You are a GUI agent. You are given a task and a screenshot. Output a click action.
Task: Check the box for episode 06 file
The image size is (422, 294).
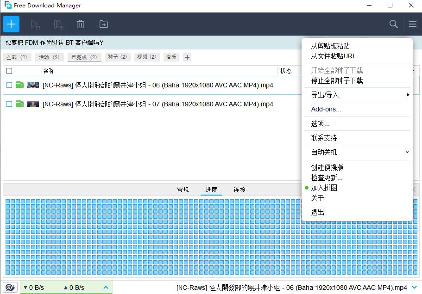(9, 85)
